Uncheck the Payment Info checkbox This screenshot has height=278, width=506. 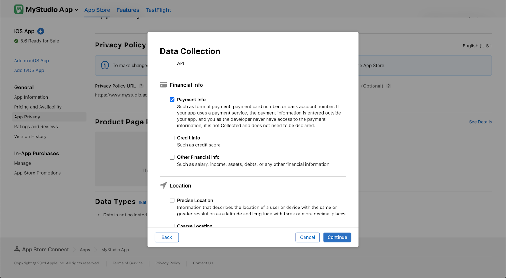pos(172,100)
